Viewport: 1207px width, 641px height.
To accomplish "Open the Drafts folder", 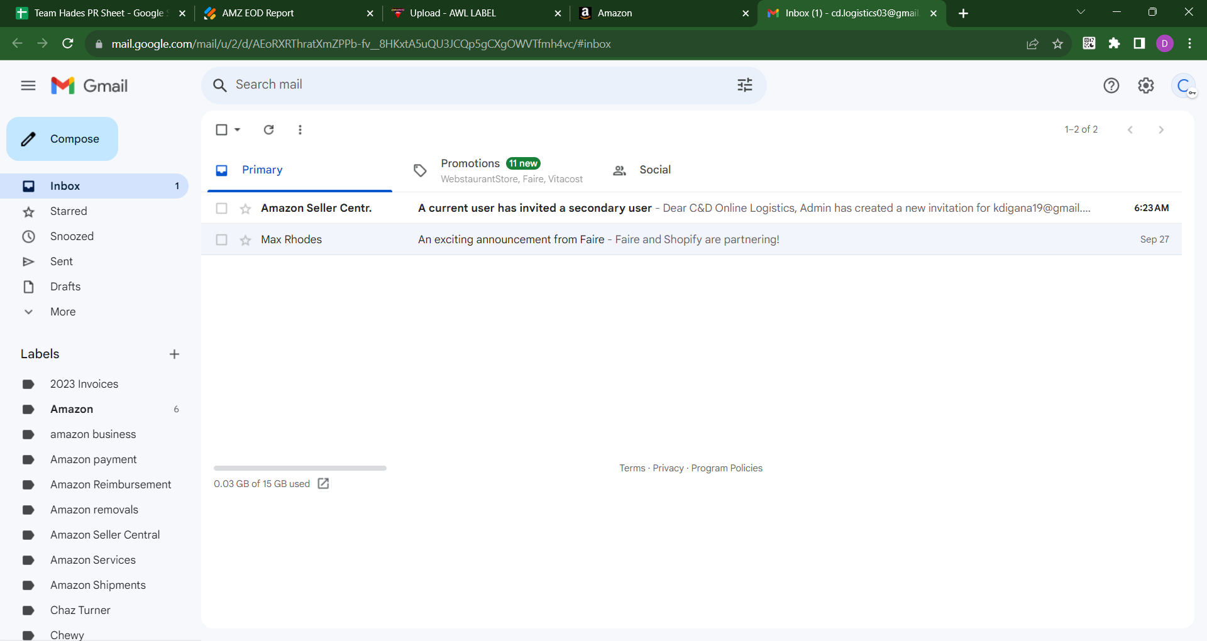I will pyautogui.click(x=94, y=287).
